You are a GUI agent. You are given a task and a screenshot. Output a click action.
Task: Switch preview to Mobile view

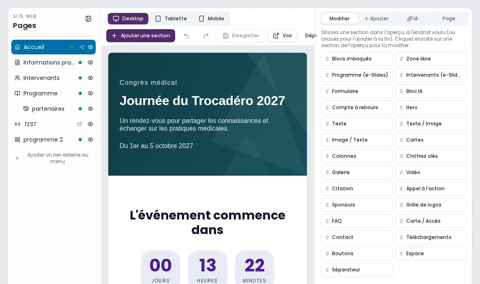[x=211, y=19]
